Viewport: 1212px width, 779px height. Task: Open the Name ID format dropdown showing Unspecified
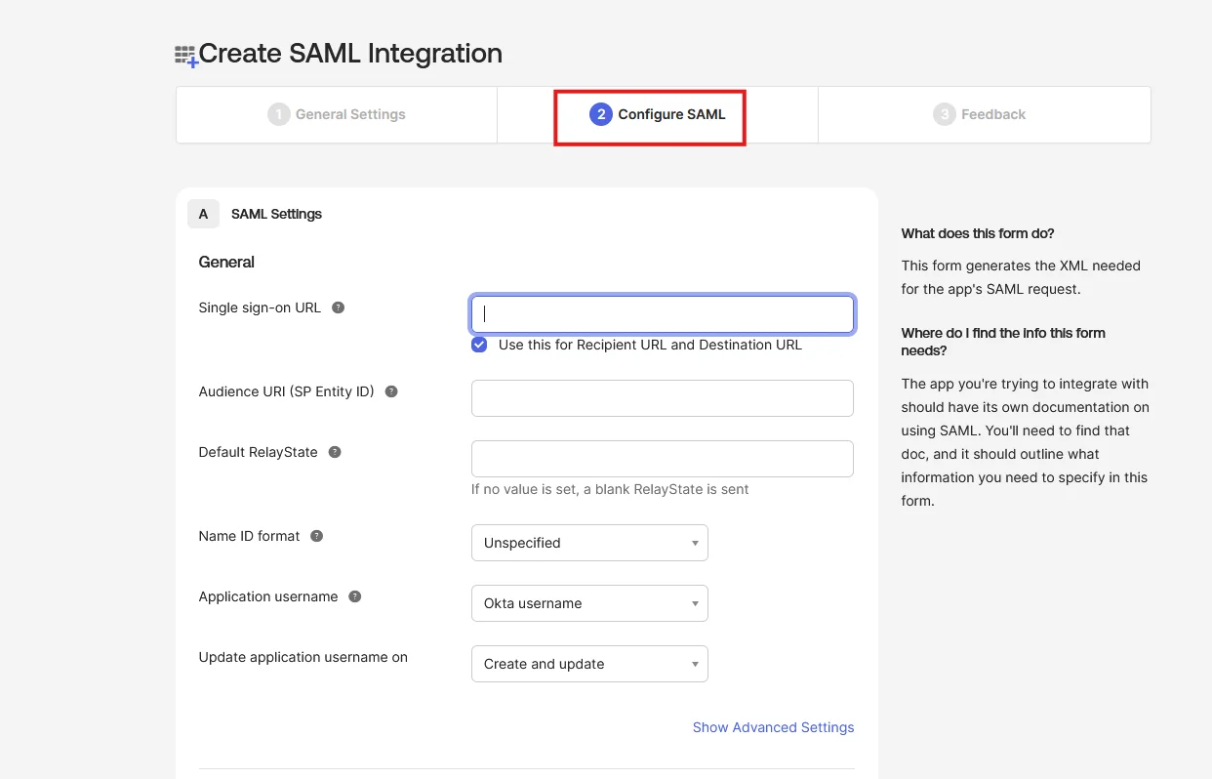pos(589,543)
